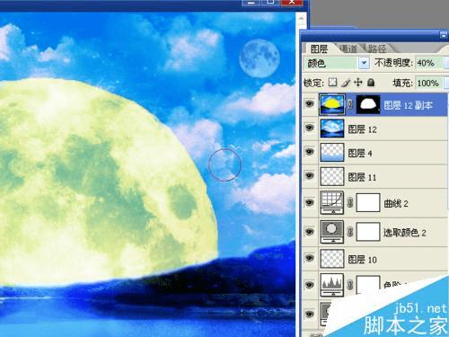Hide the 图层 4 layer
The height and width of the screenshot is (337, 449).
tap(310, 152)
